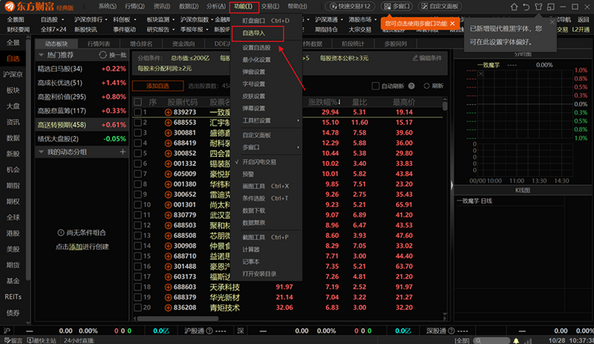Viewport: 594px width, 344px height.
Task: Add stock 001332 via its plus icon
Action: (168, 163)
